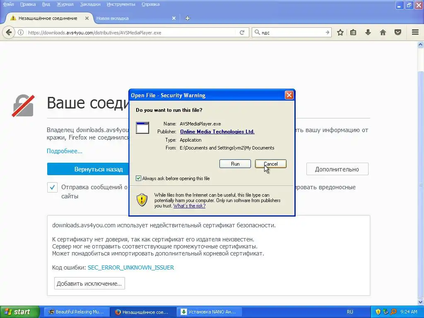
Task: Click Незащищённое сое... Firefox taskbar button
Action: [x=143, y=312]
